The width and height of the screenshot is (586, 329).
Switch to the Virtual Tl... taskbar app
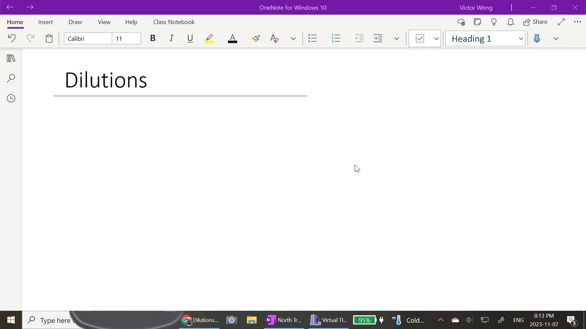click(x=328, y=320)
